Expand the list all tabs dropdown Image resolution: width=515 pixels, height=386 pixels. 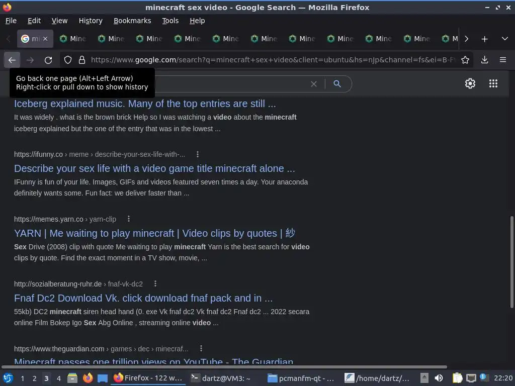505,39
